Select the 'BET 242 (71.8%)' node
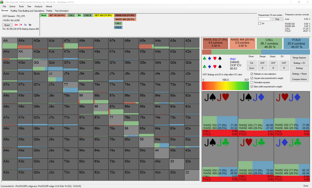This screenshot has height=188, width=312. coord(103,15)
